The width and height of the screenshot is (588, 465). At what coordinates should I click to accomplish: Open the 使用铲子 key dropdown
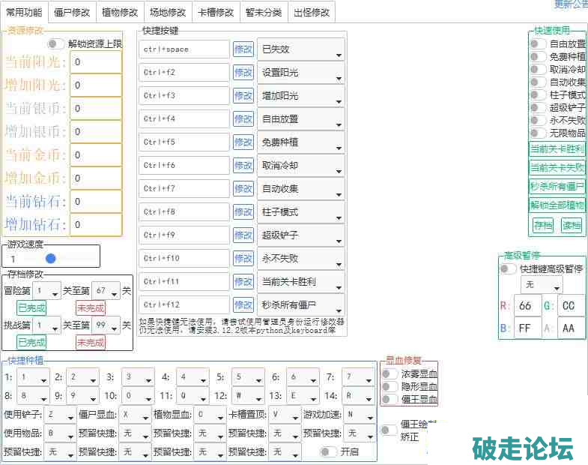coord(60,414)
